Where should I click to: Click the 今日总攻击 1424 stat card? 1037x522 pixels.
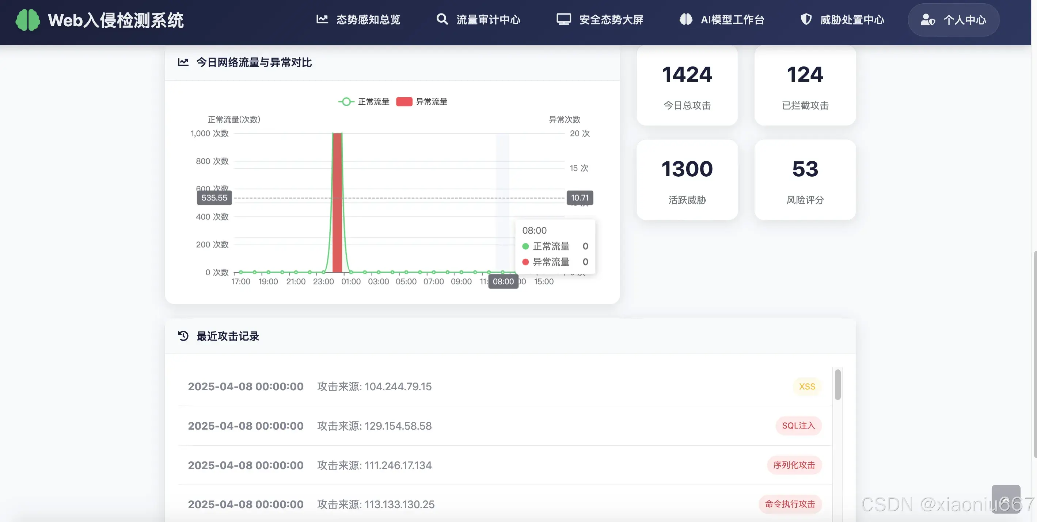(687, 86)
